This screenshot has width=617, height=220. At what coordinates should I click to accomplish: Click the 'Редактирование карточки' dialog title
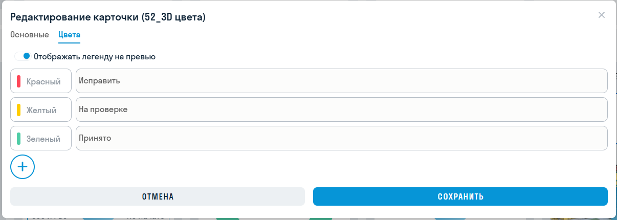72,17
